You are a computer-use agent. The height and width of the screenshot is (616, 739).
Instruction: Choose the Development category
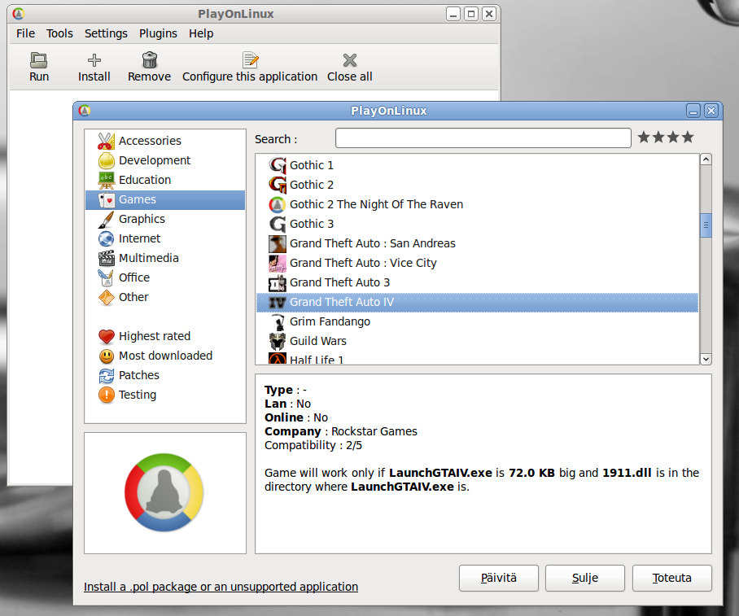[154, 160]
